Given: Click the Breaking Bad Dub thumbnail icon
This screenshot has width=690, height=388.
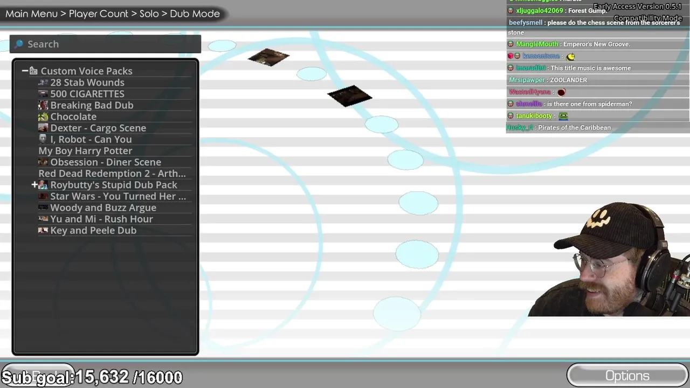Looking at the screenshot, I should pyautogui.click(x=43, y=105).
